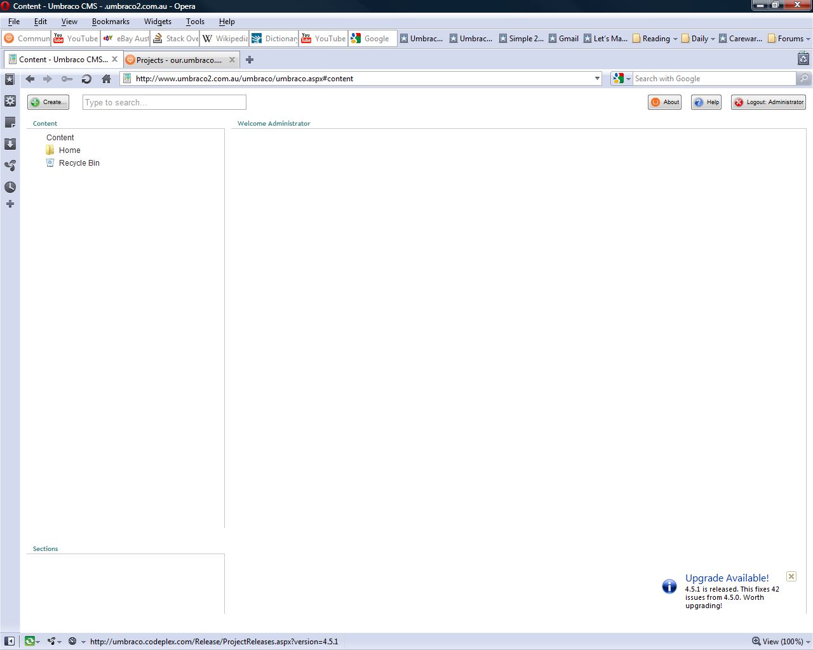Screen dimensions: 813x650
Task: Open the history clock panel icon
Action: 10,187
